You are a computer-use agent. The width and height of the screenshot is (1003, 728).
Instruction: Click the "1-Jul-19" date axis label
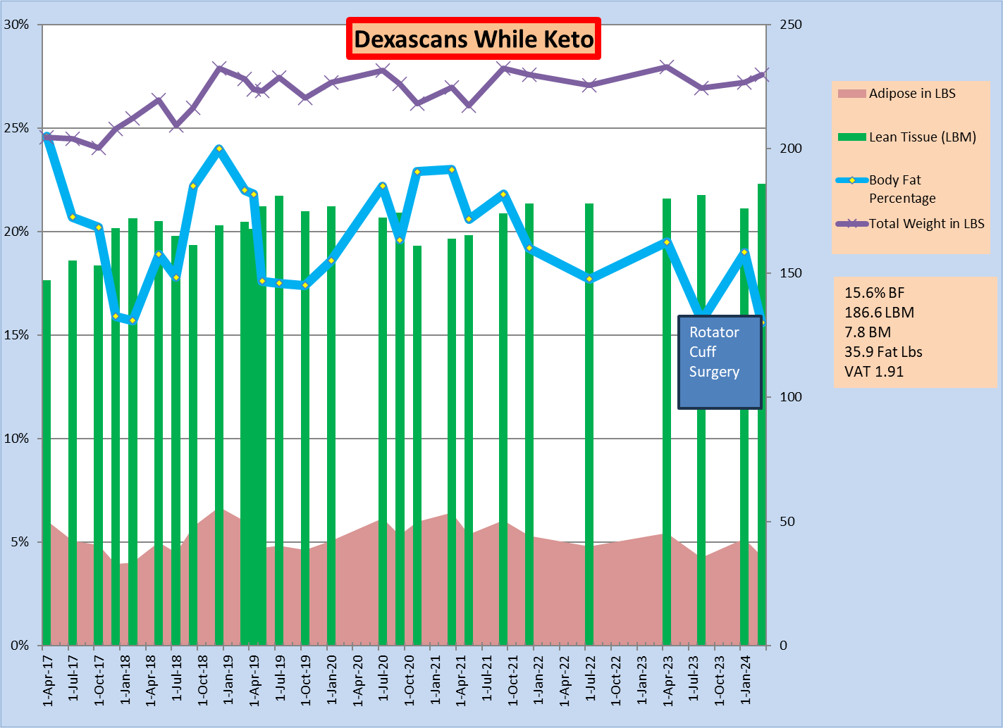(x=281, y=679)
